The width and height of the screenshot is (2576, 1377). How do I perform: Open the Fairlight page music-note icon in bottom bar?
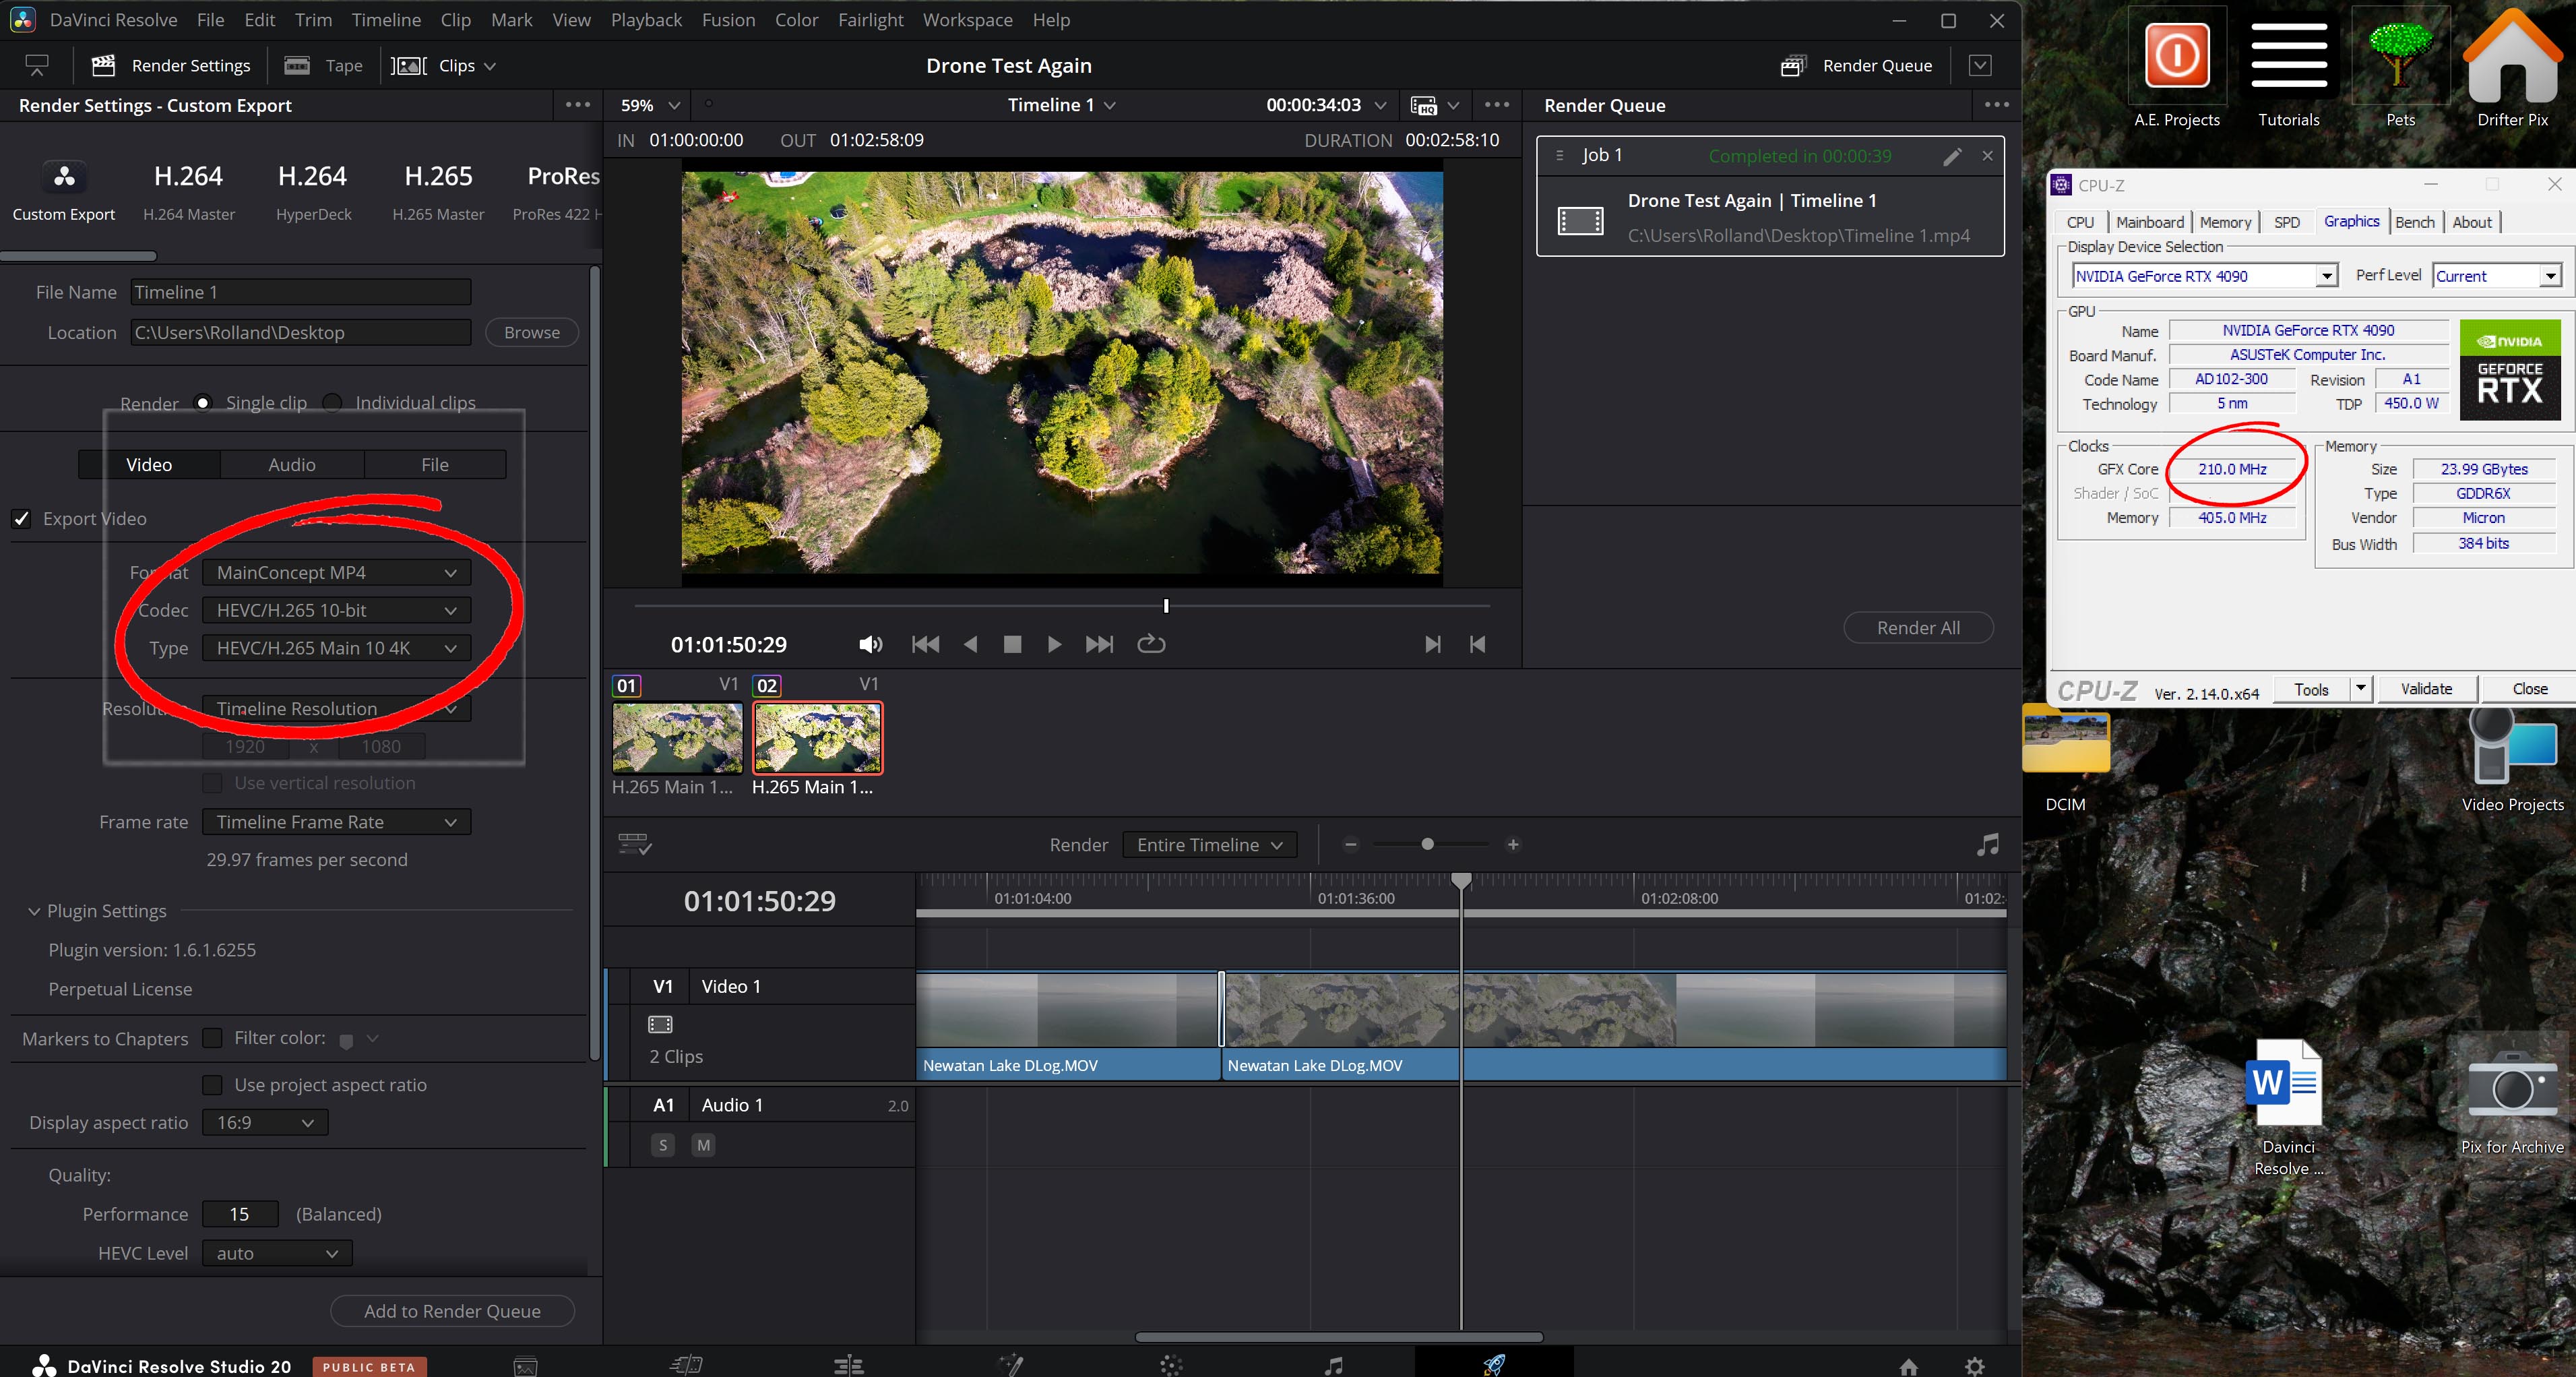tap(1333, 1365)
